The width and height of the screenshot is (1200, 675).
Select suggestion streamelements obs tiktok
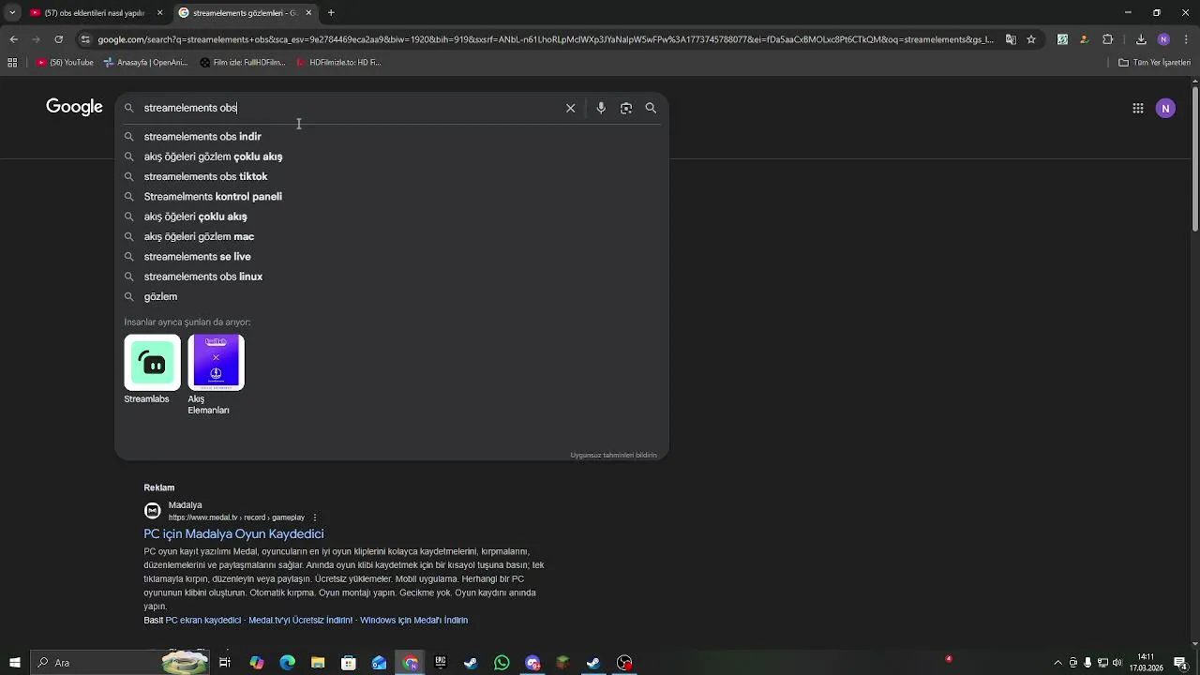click(392, 176)
